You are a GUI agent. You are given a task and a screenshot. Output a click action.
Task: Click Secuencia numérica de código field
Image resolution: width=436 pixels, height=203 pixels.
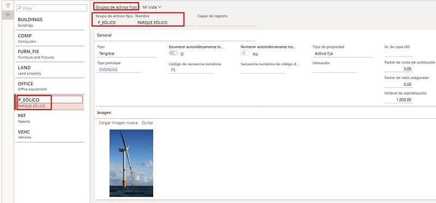pyautogui.click(x=263, y=70)
